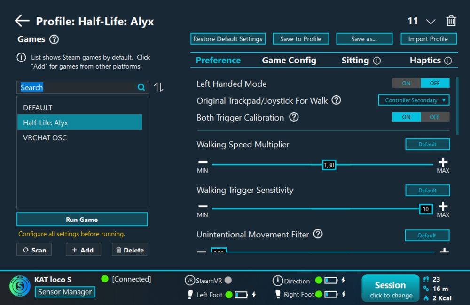
Task: Select VRCHAT OSC in games list
Action: [x=80, y=137]
